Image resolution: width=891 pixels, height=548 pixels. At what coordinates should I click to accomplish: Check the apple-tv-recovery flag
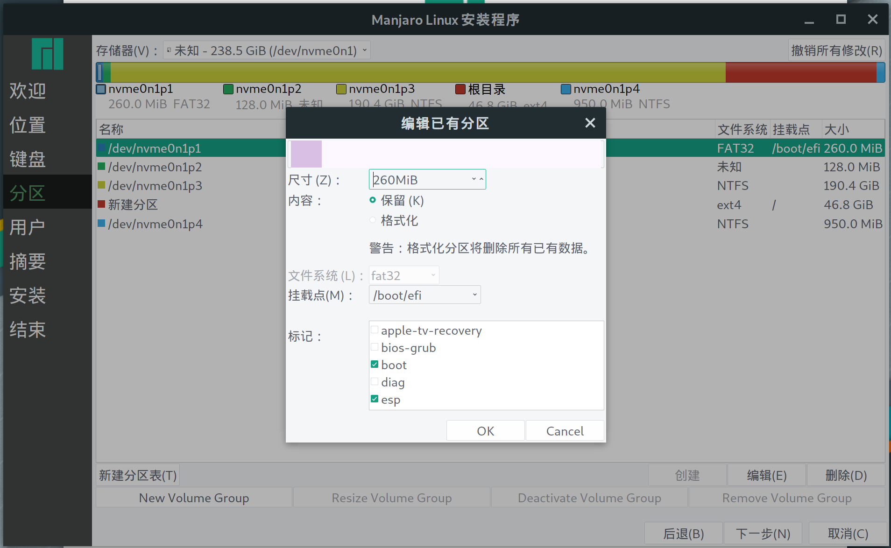(374, 329)
